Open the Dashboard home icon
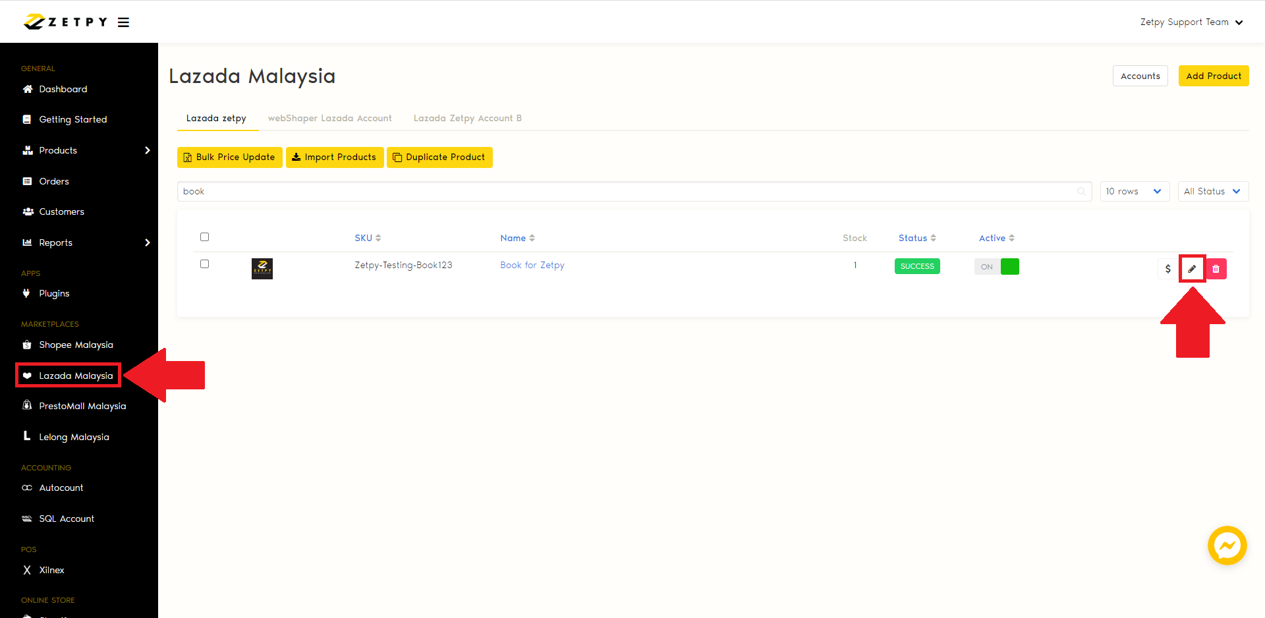 (27, 89)
